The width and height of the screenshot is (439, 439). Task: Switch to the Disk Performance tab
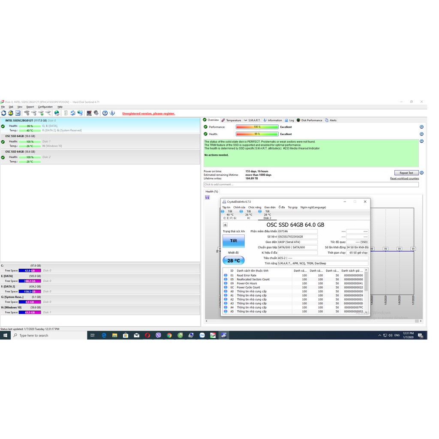coord(311,120)
